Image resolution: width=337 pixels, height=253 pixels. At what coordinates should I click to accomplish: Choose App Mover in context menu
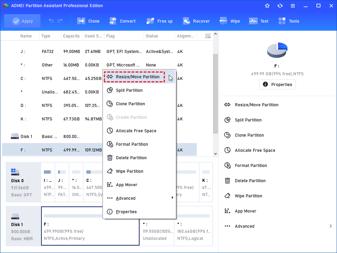click(x=139, y=185)
